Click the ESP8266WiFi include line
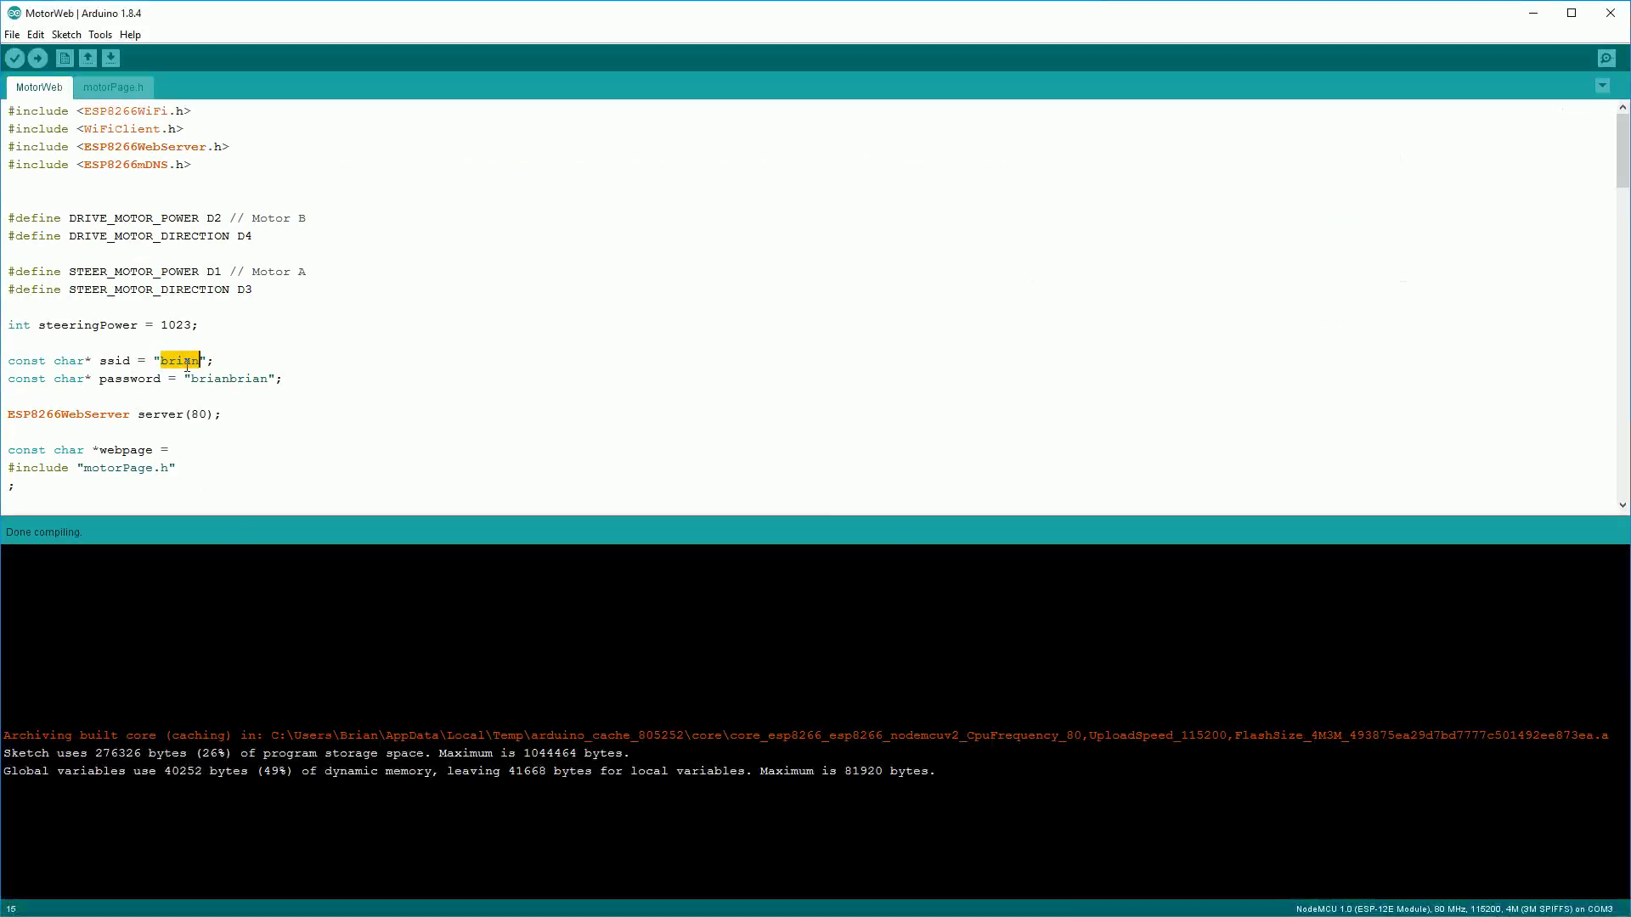Viewport: 1631px width, 917px height. pyautogui.click(x=99, y=111)
